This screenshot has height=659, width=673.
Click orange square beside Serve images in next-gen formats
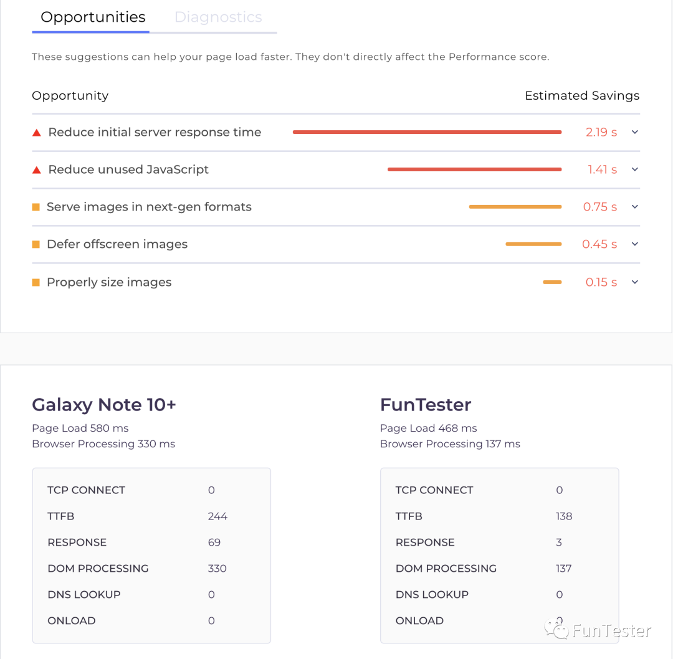pos(36,207)
